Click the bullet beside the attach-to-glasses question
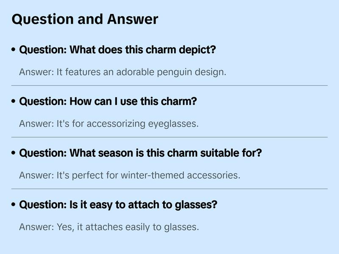Viewport: 339px width, 254px height. coord(14,205)
